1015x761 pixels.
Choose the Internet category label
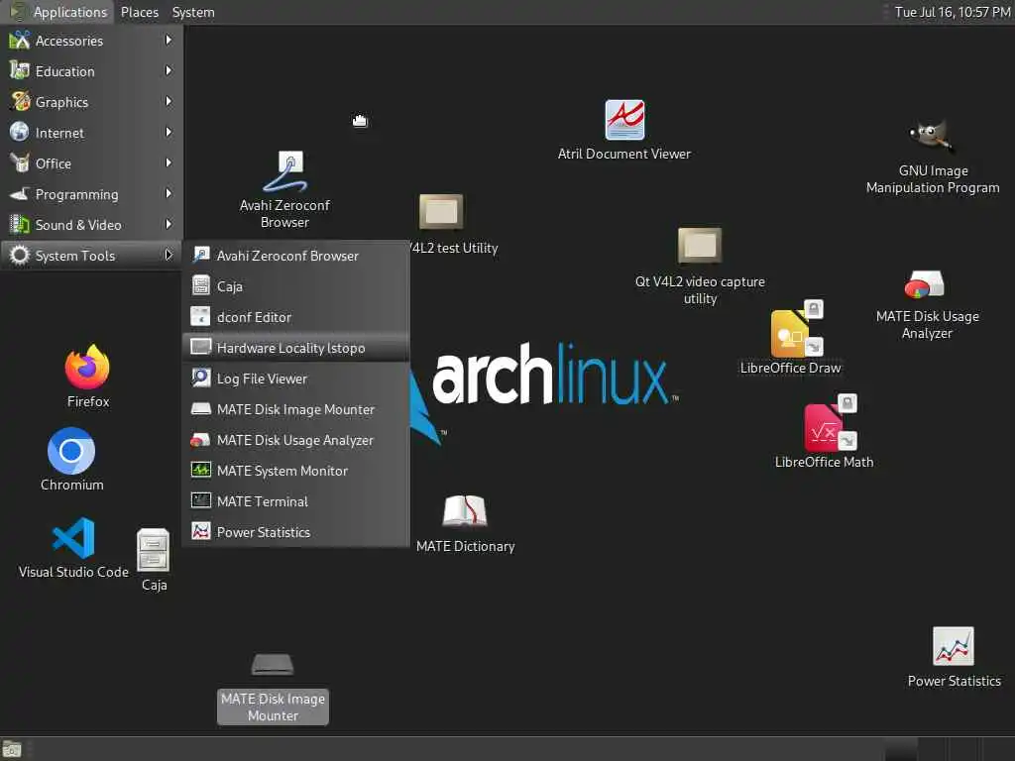click(59, 133)
